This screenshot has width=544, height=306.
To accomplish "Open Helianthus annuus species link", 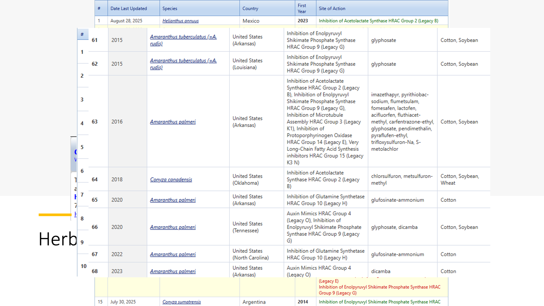I will 180,21.
